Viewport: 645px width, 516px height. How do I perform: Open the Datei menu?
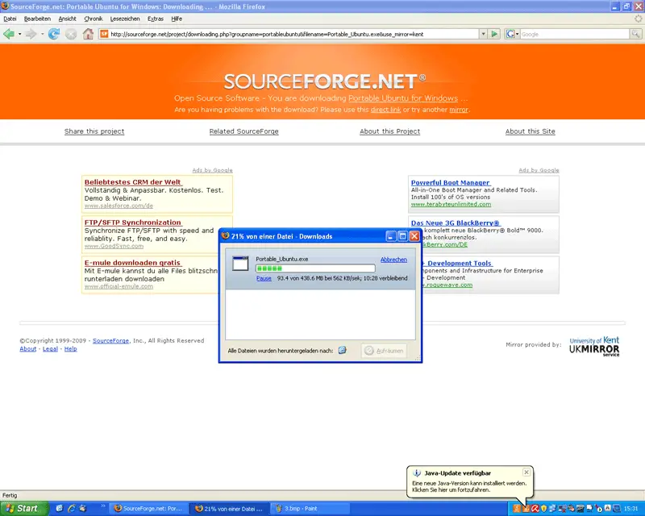coord(10,19)
